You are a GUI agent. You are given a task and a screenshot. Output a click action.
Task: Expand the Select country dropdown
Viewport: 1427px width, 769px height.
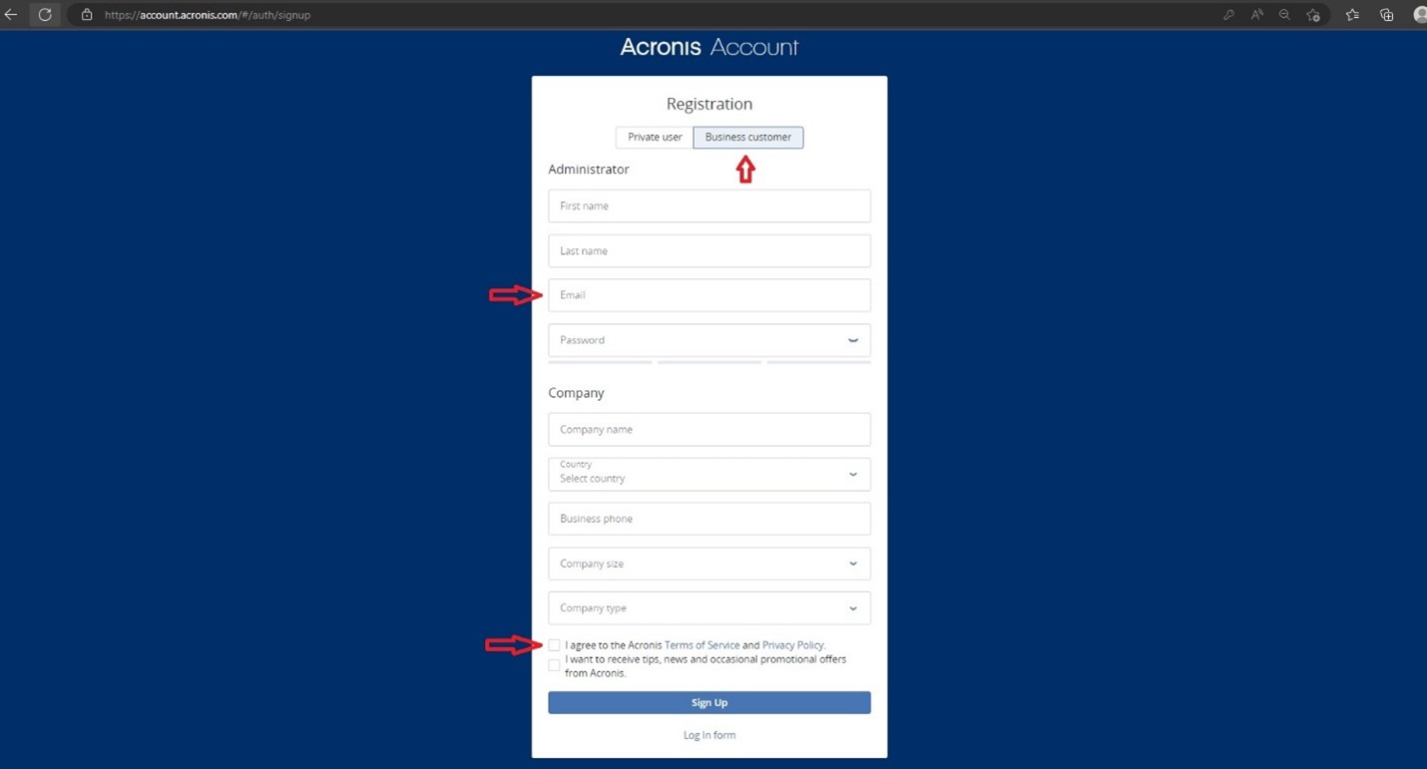click(710, 474)
